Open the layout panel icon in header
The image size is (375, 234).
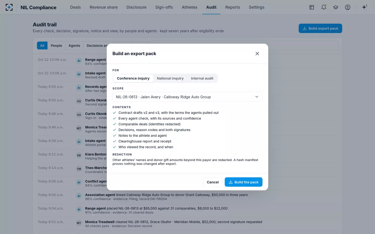(312, 7)
